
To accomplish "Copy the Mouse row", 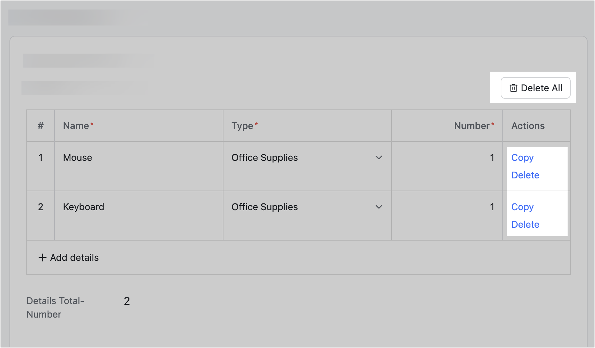I will coord(522,157).
